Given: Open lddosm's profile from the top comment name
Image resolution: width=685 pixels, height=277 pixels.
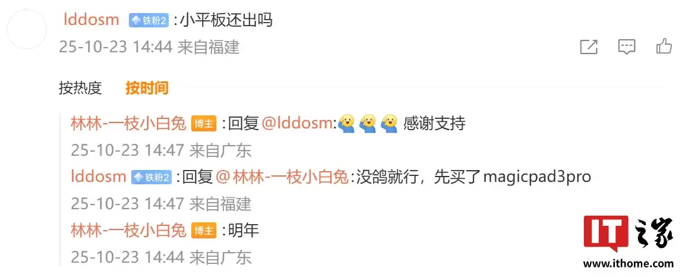Looking at the screenshot, I should pos(91,20).
